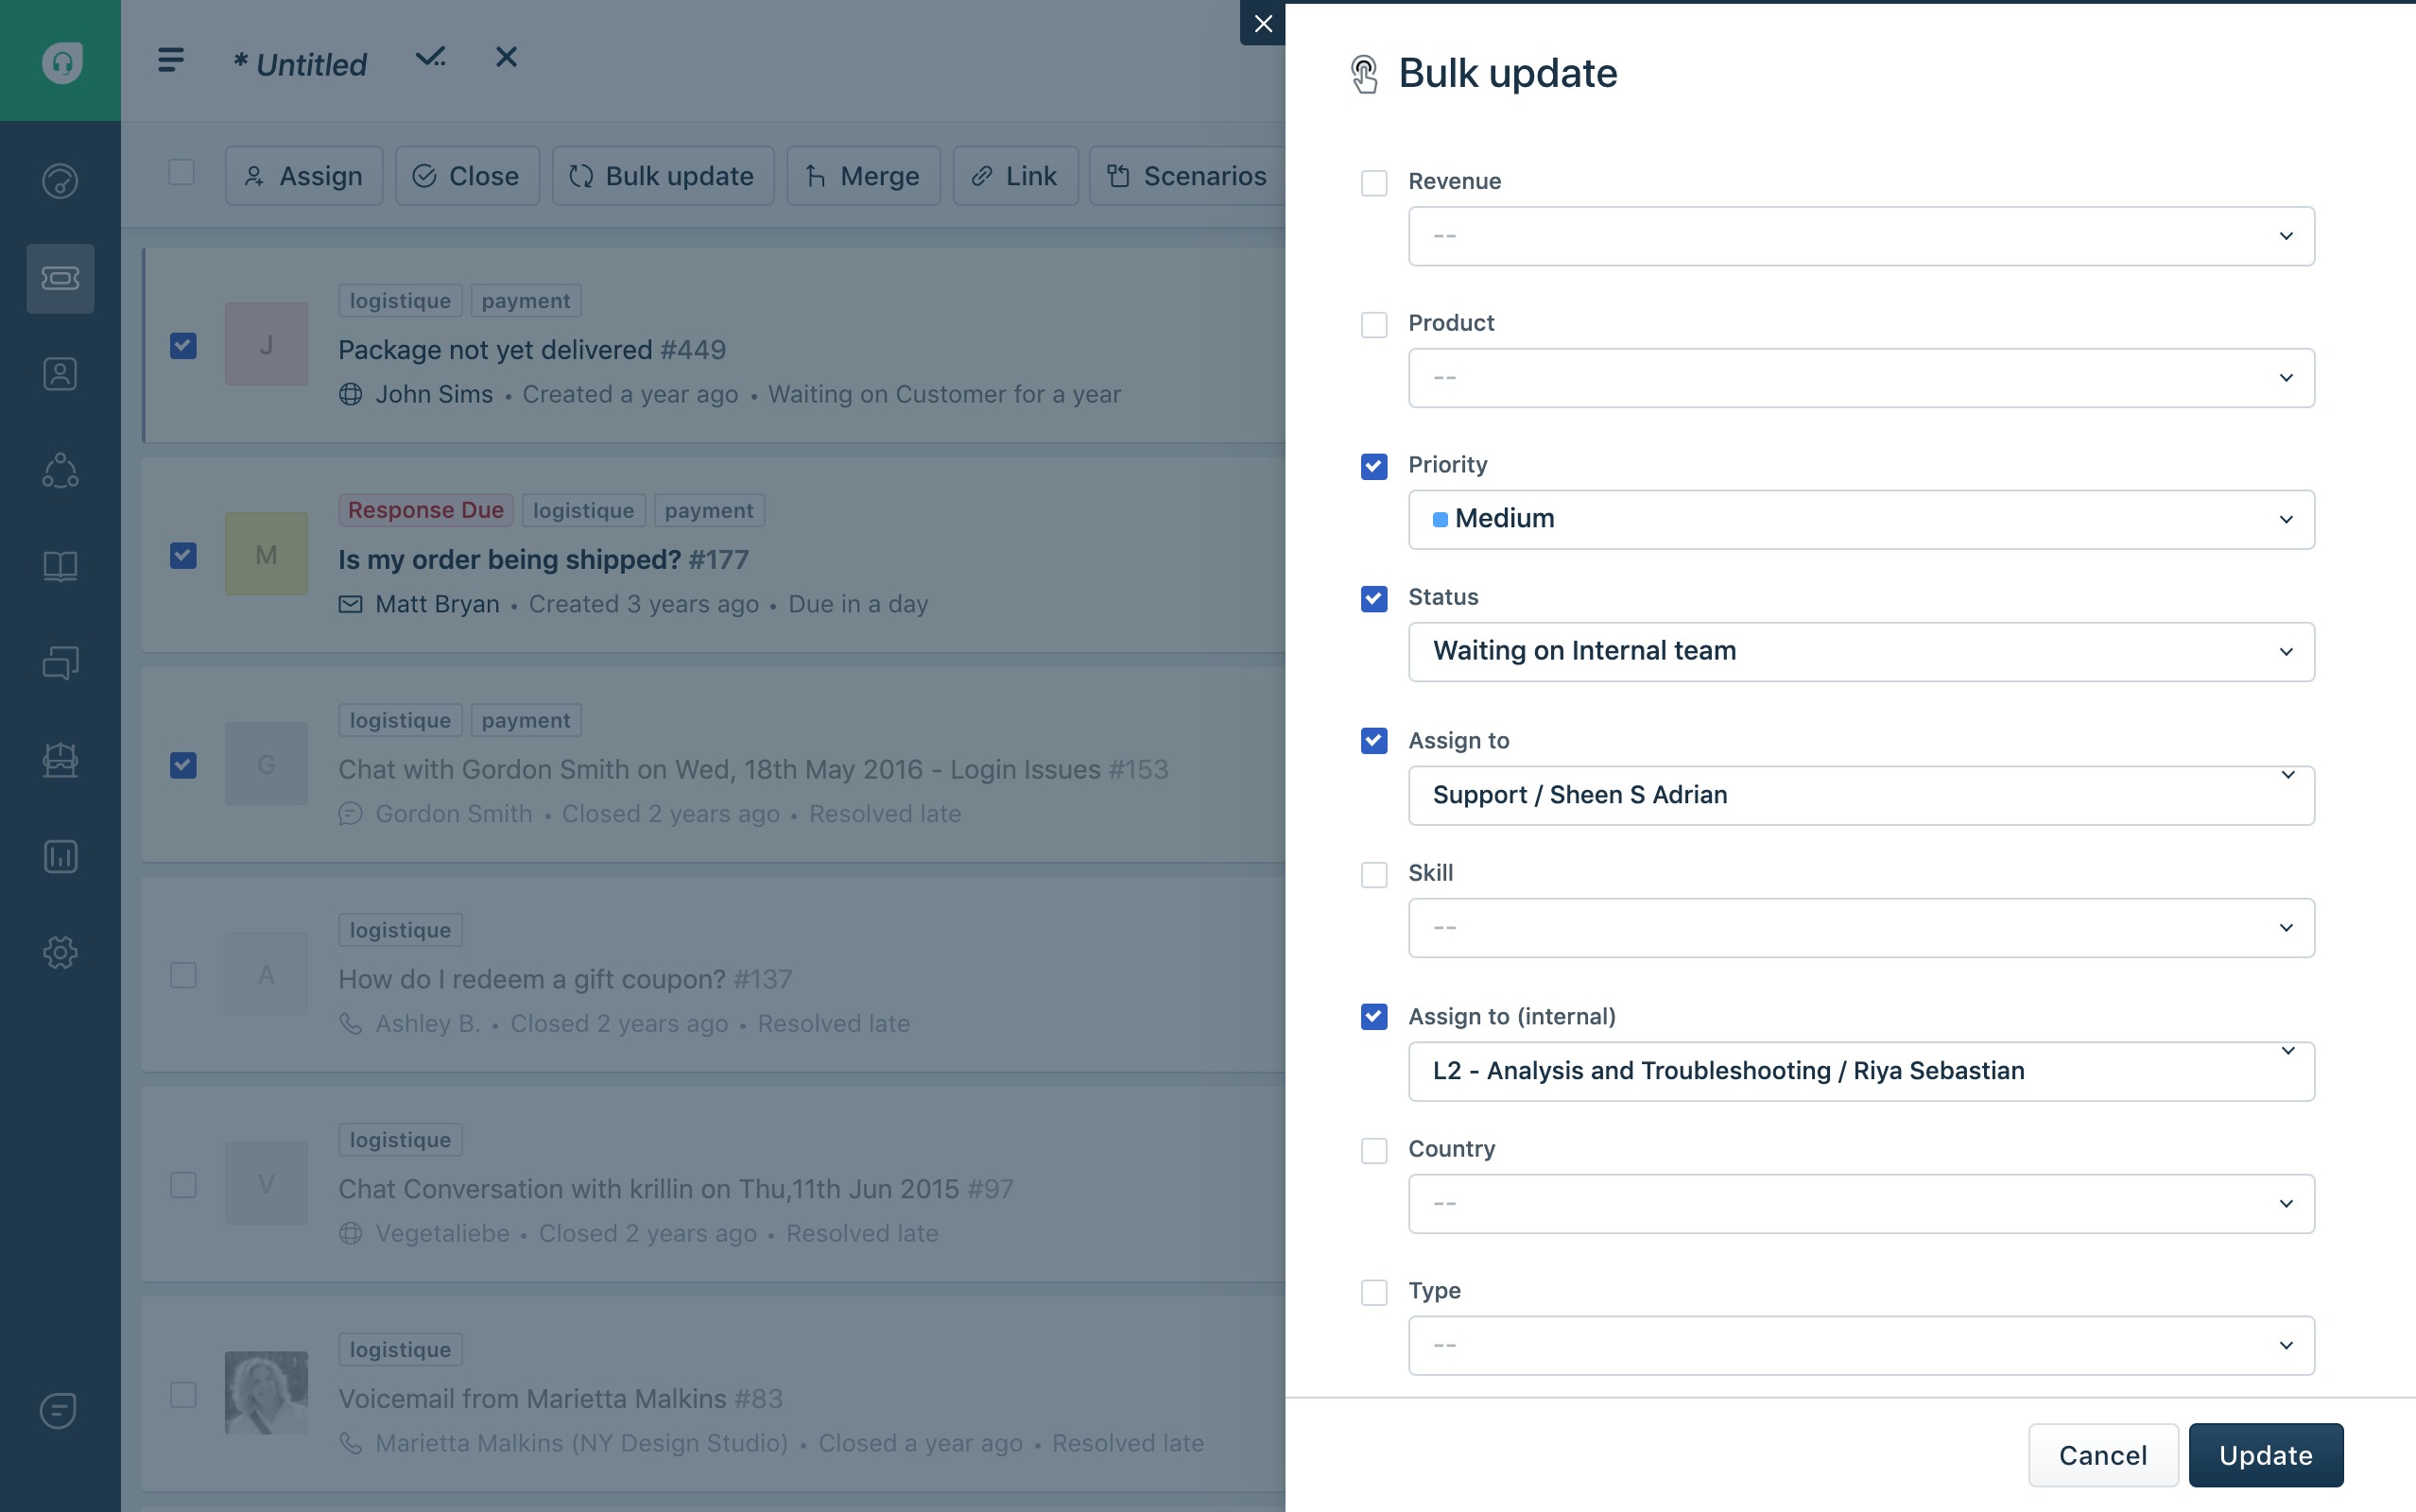Open the Assign to dropdown with Sheen S Adrian
The image size is (2416, 1512).
click(1860, 795)
